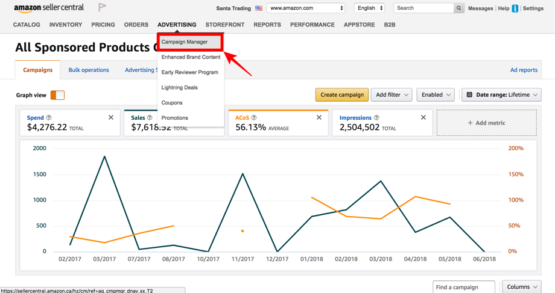The height and width of the screenshot is (293, 555).
Task: Open the Help link
Action: click(503, 8)
